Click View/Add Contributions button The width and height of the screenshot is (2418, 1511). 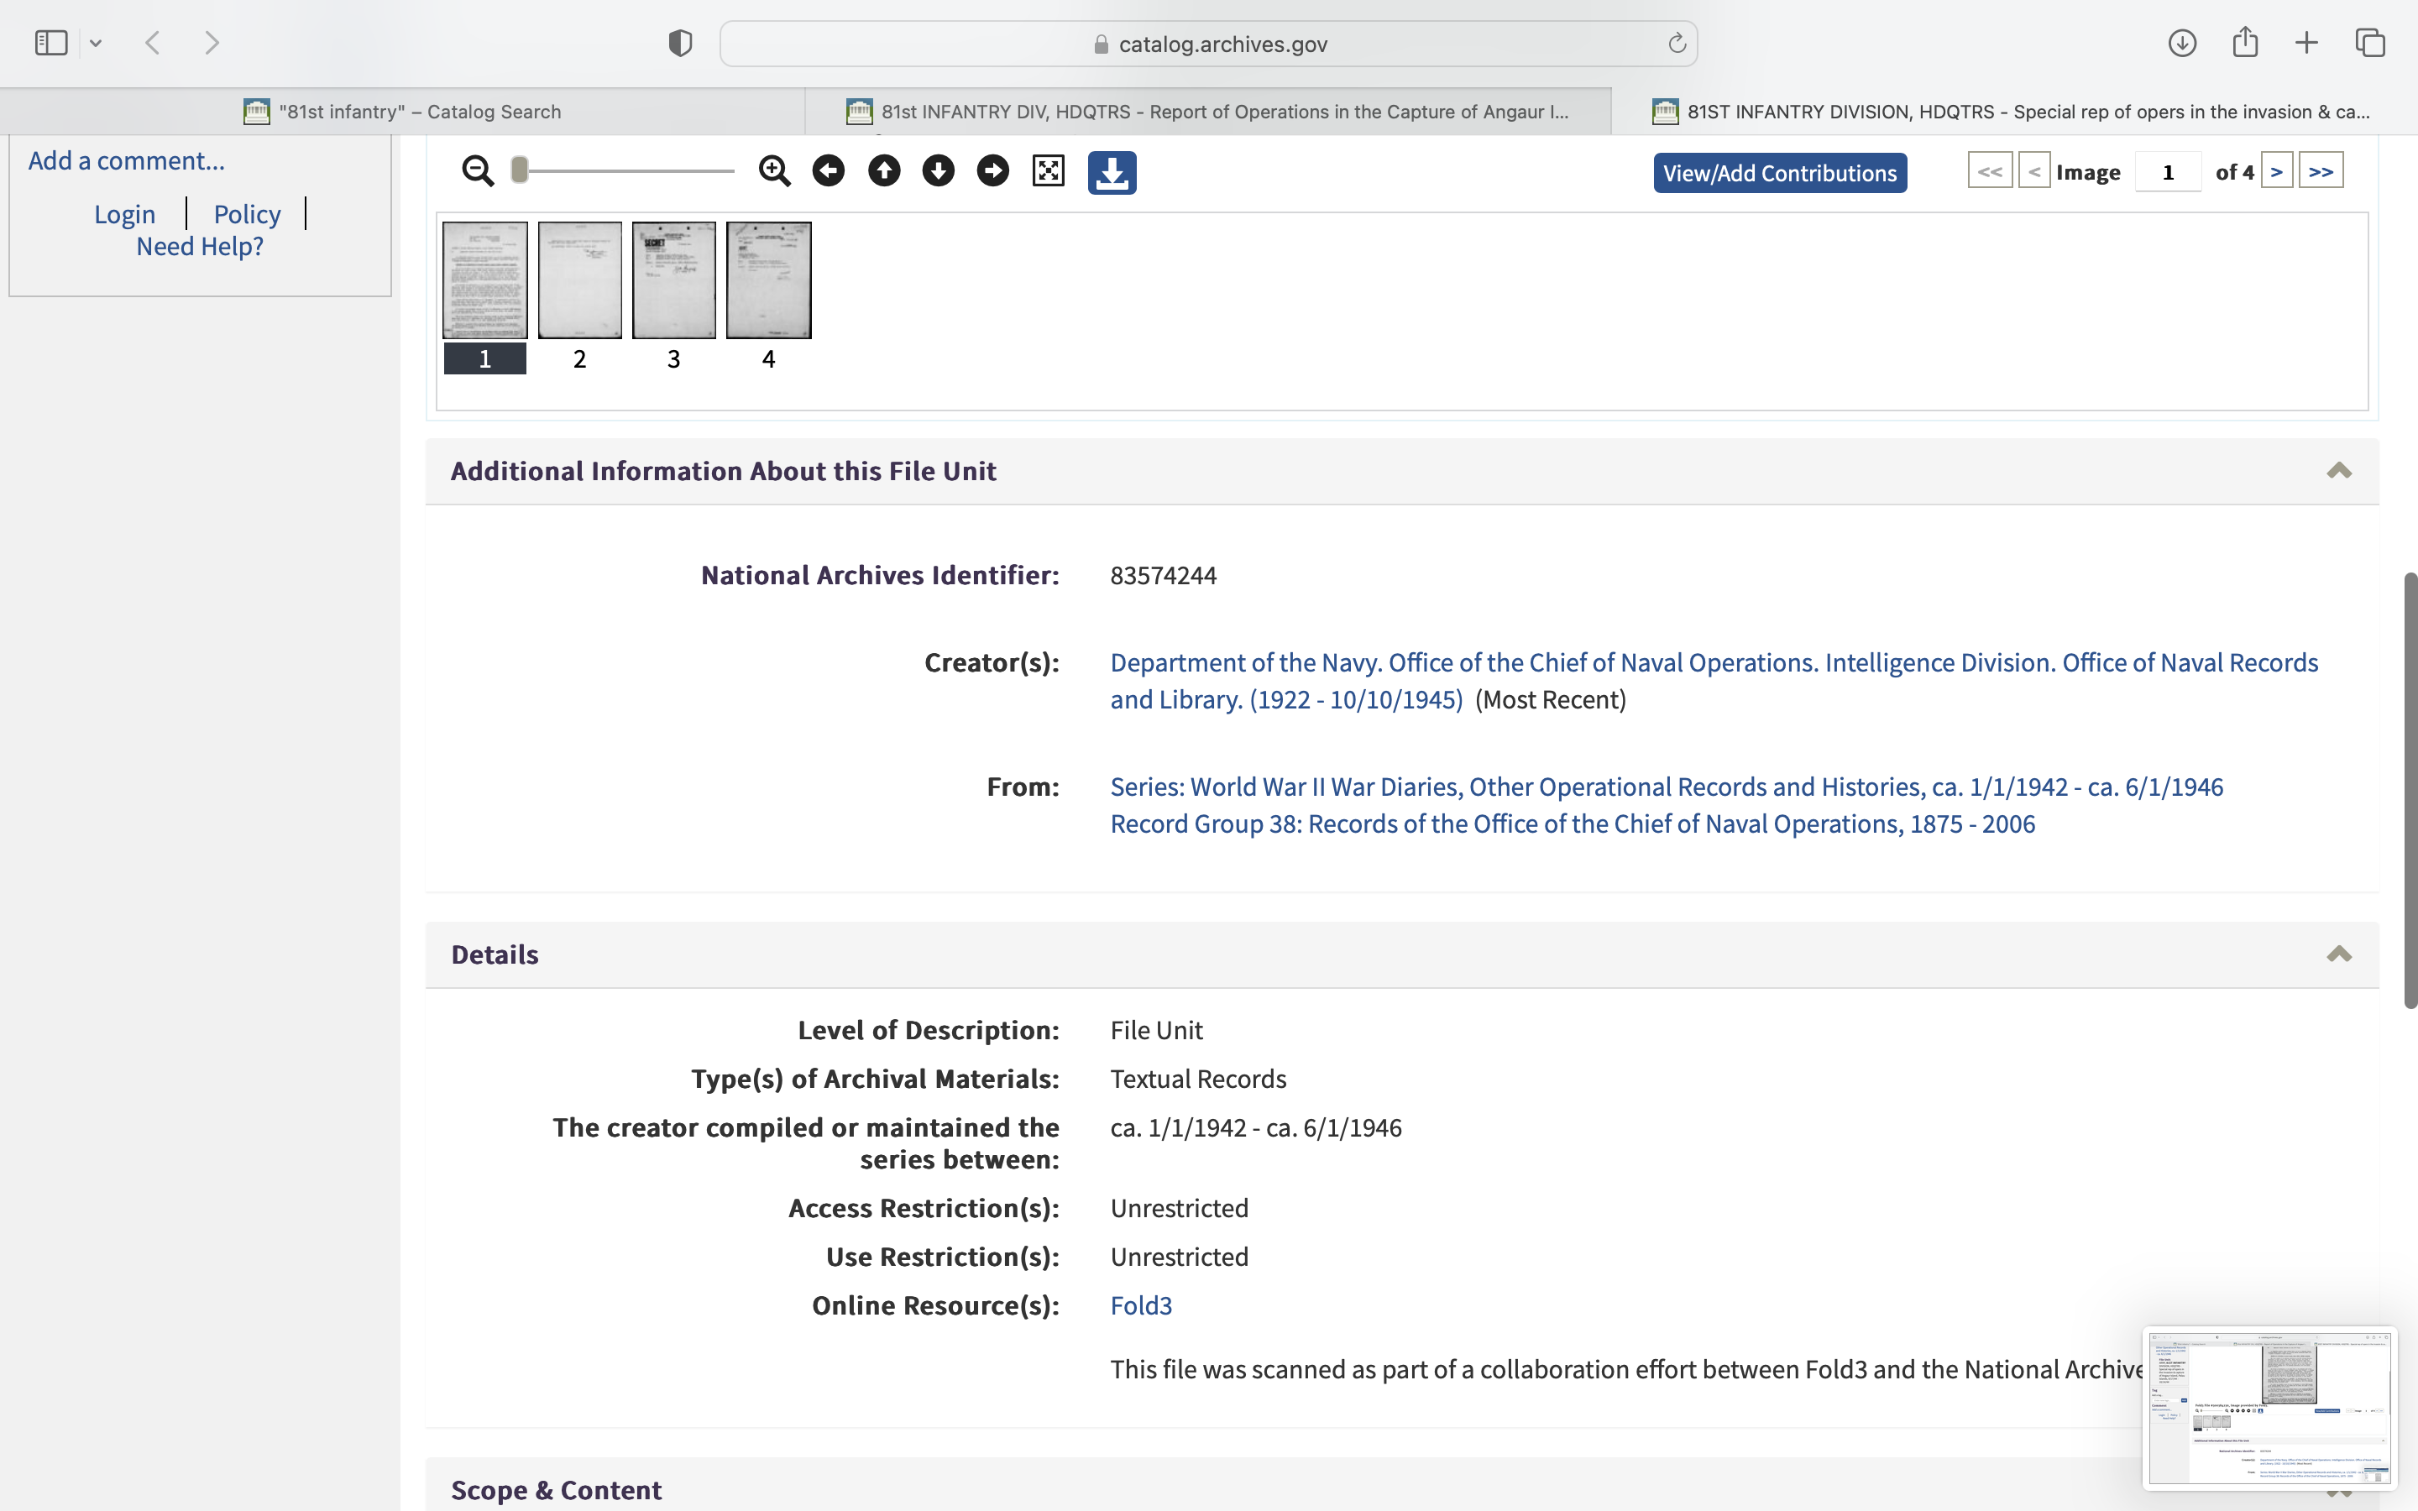pos(1780,173)
